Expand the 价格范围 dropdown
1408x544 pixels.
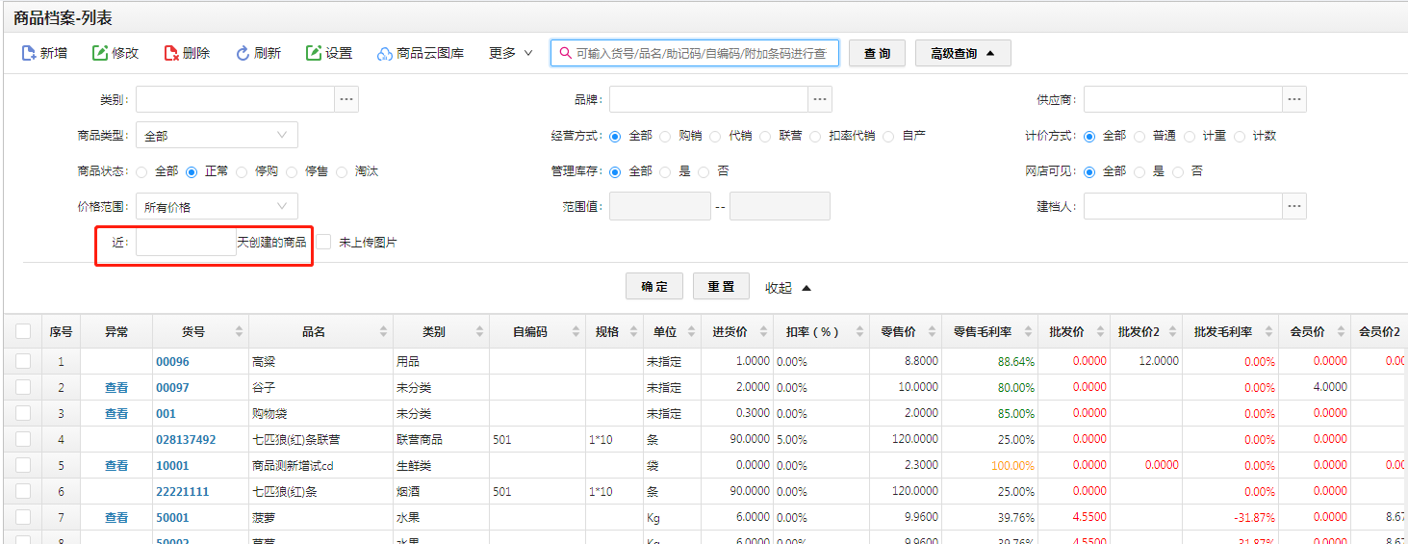[x=217, y=206]
